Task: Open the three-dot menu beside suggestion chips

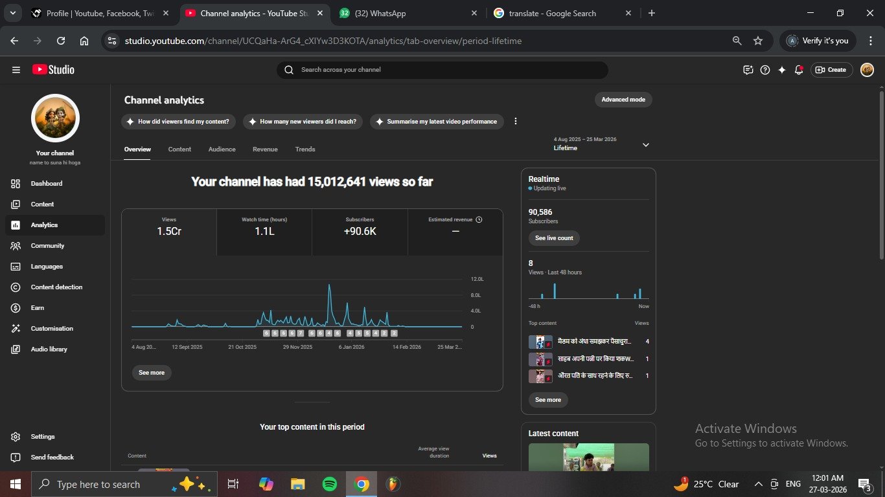Action: click(x=516, y=122)
